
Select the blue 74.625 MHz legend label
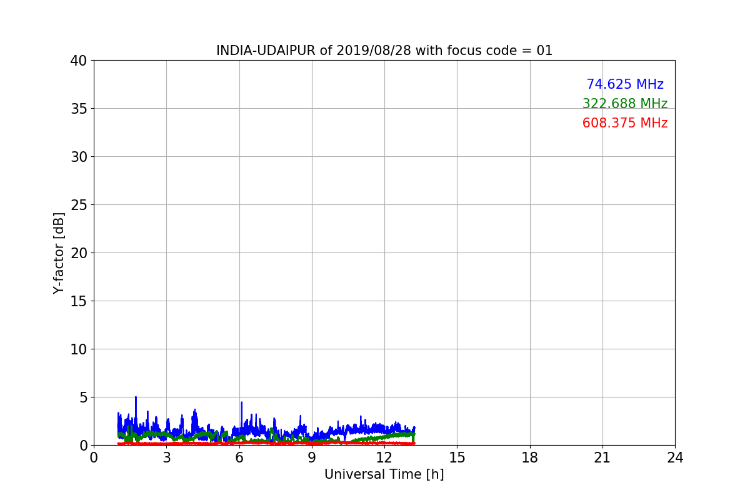pos(625,84)
